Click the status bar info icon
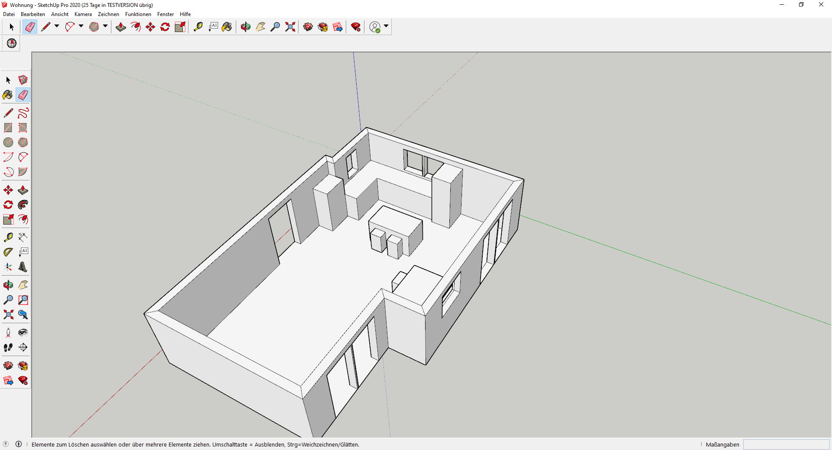 [19, 444]
